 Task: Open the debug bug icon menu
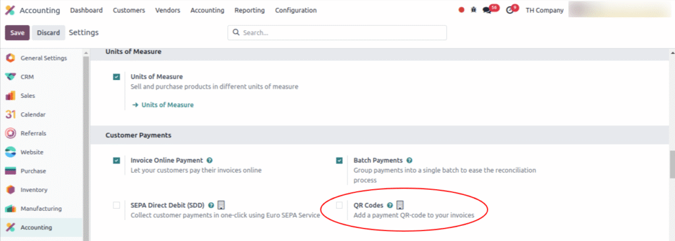[473, 10]
